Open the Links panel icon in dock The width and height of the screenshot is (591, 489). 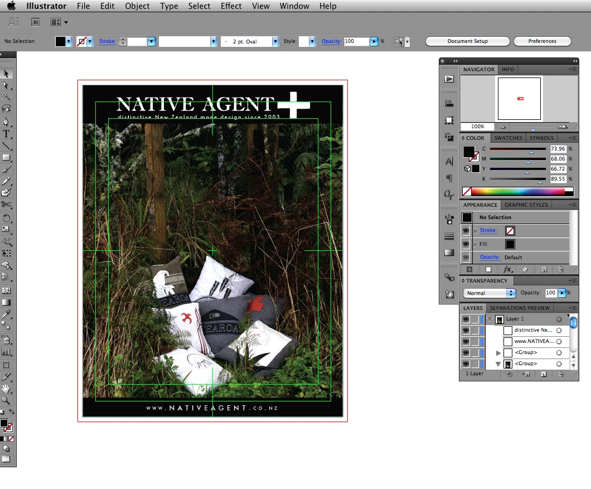(449, 278)
